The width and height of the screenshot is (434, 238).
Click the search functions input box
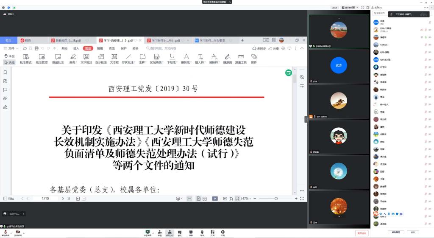tap(161, 48)
